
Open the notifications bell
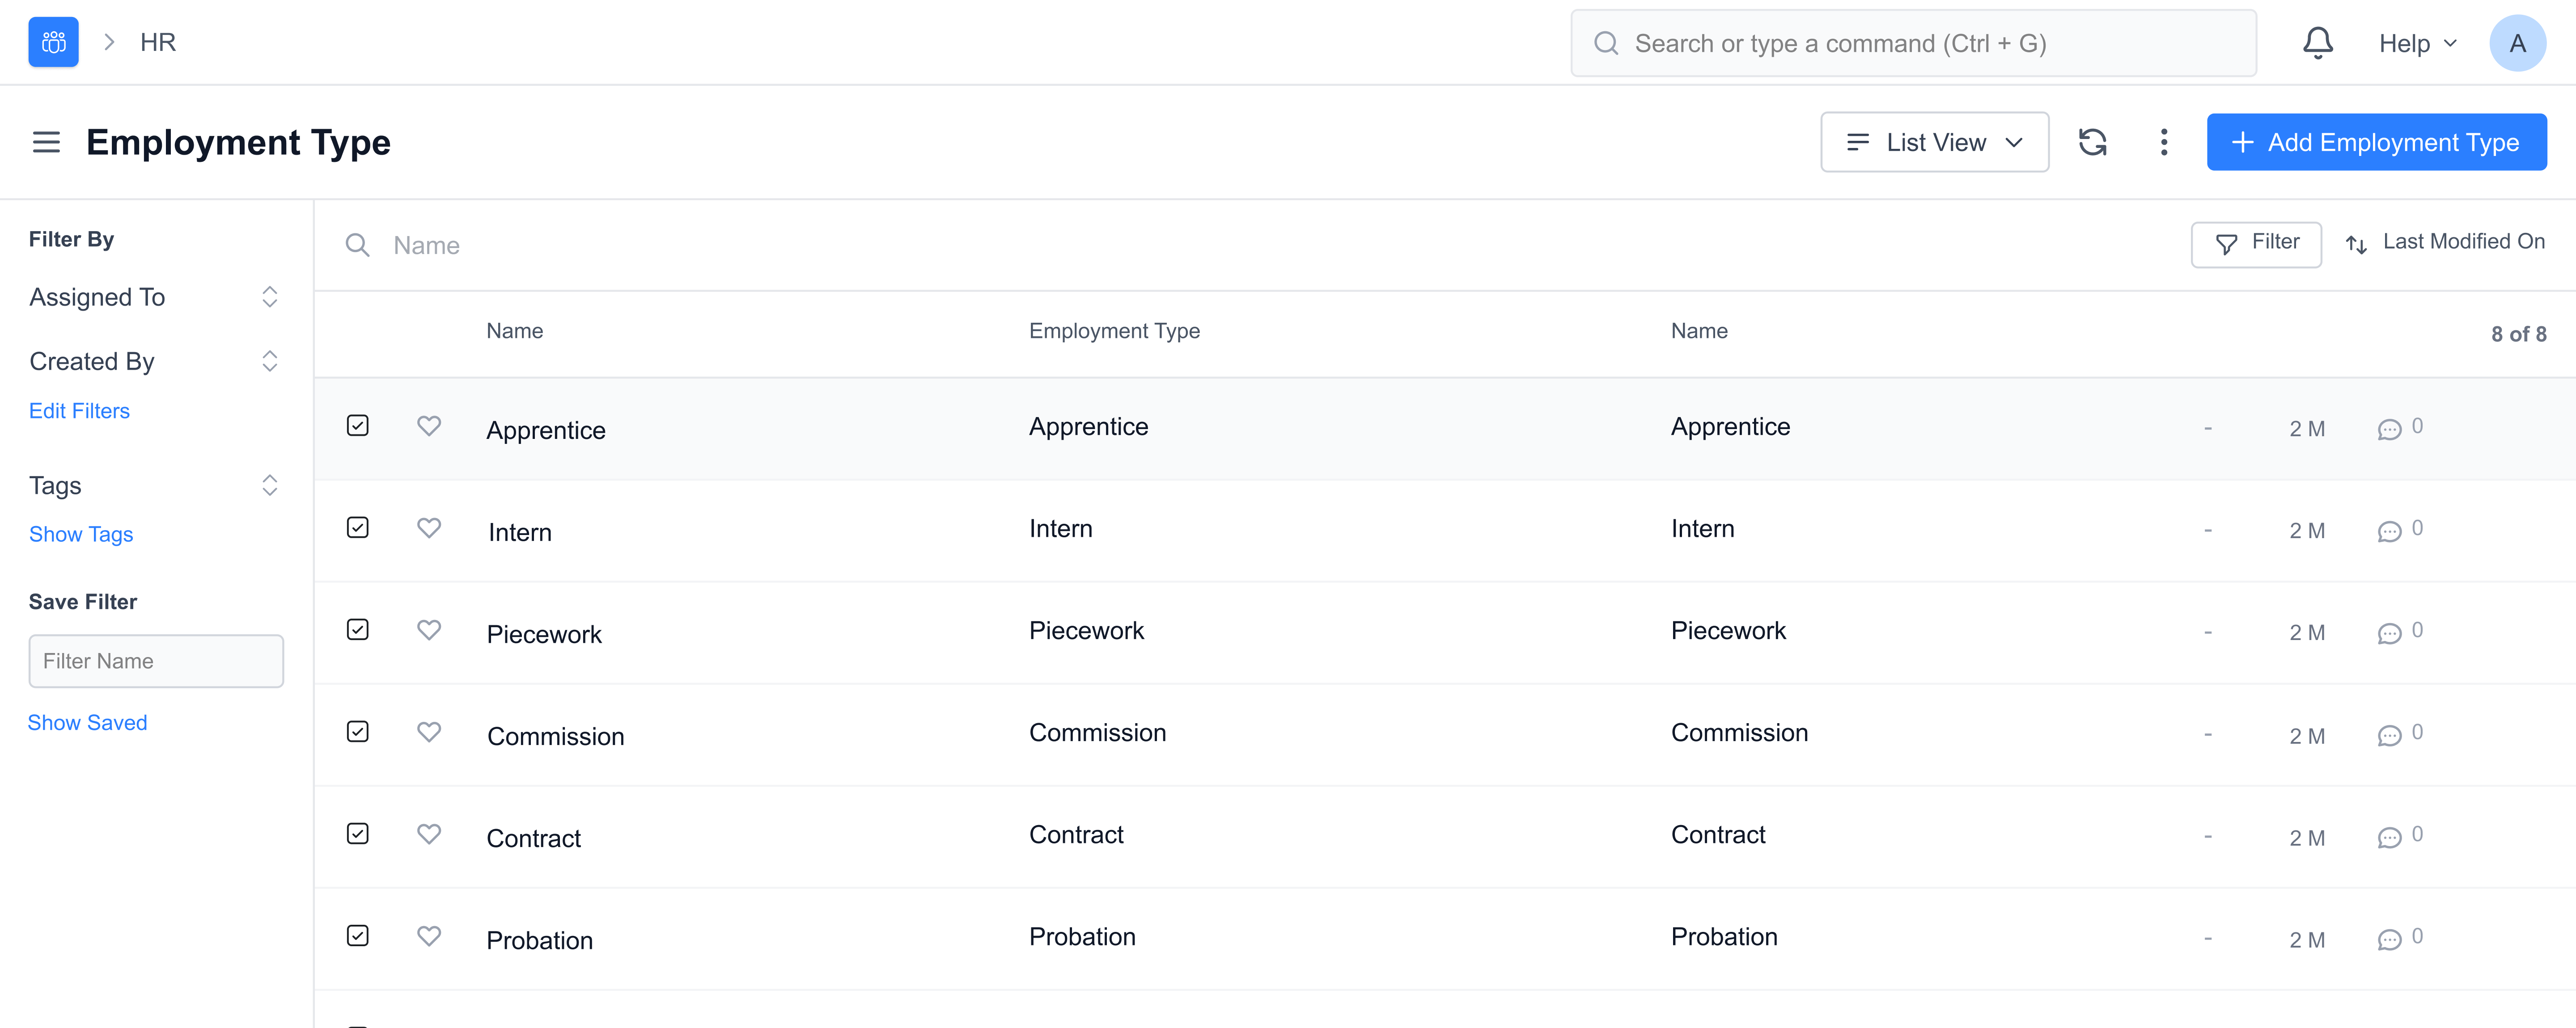(2317, 43)
